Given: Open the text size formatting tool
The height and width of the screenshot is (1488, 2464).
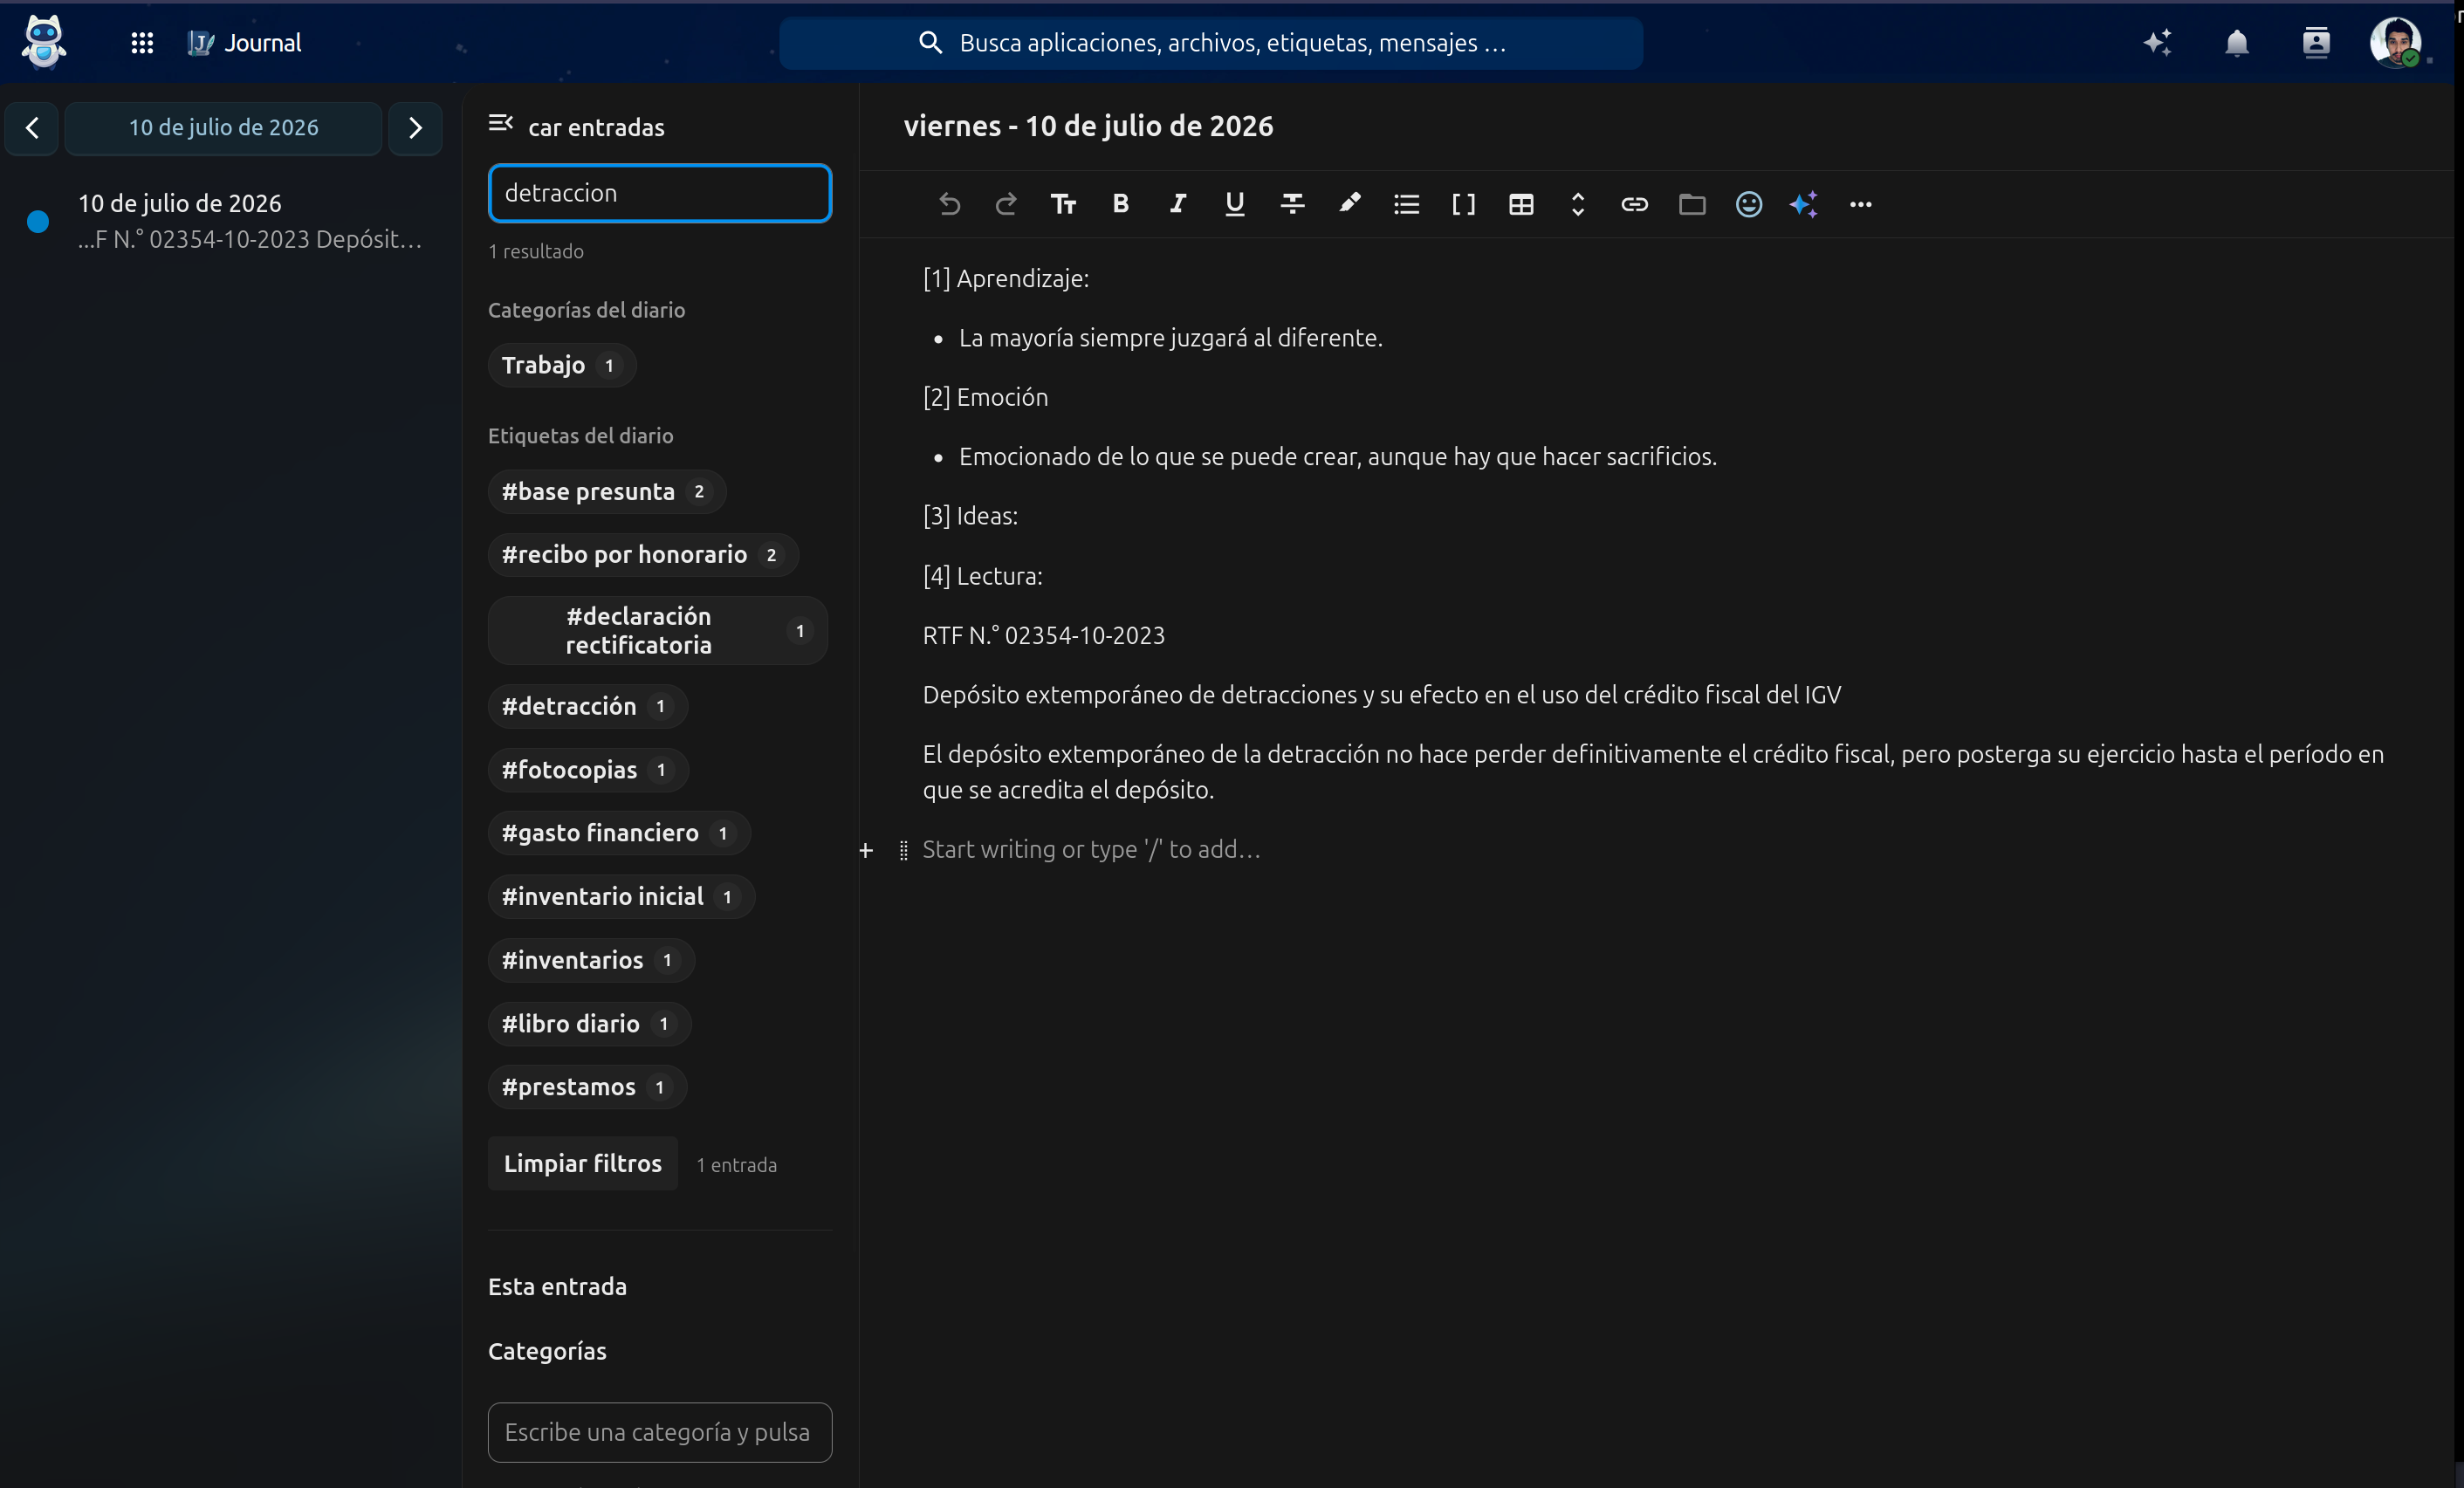Looking at the screenshot, I should coord(1064,205).
